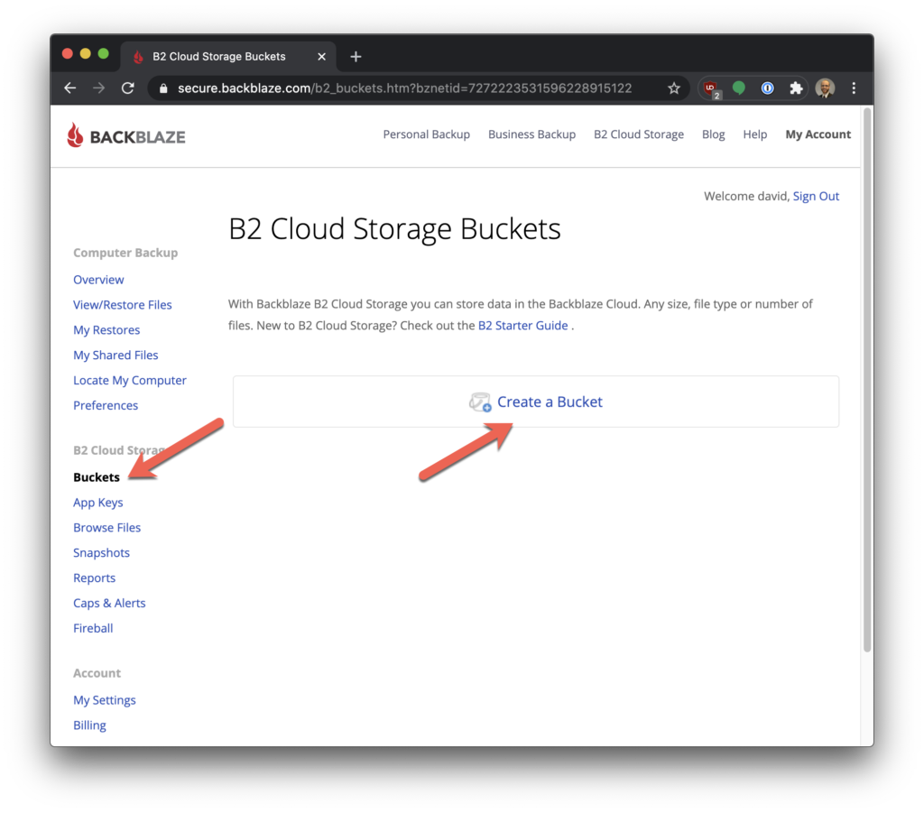924x813 pixels.
Task: Go to App Keys in sidebar
Action: pyautogui.click(x=97, y=503)
